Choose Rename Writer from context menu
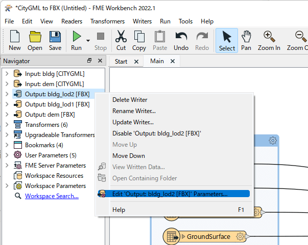This screenshot has width=308, height=245. [x=134, y=111]
